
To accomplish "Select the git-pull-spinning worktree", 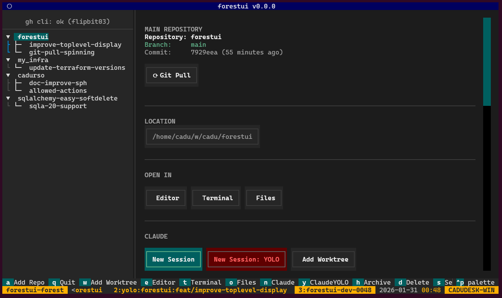I will point(62,52).
